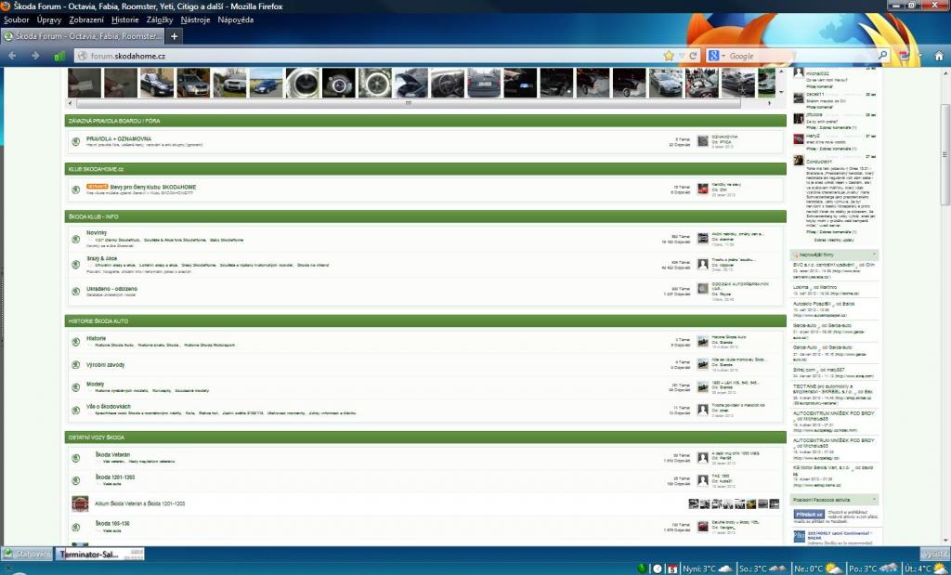Open a new tab with the plus button
Screen dimensions: 951x575
pyautogui.click(x=174, y=36)
